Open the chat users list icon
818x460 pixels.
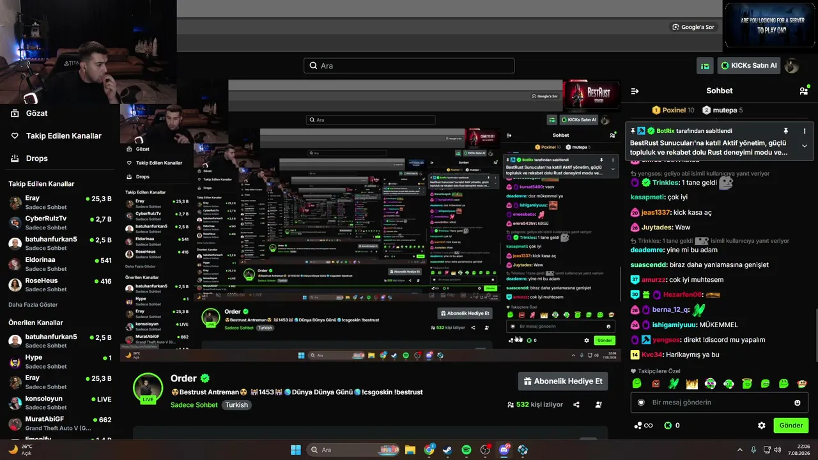(x=803, y=91)
